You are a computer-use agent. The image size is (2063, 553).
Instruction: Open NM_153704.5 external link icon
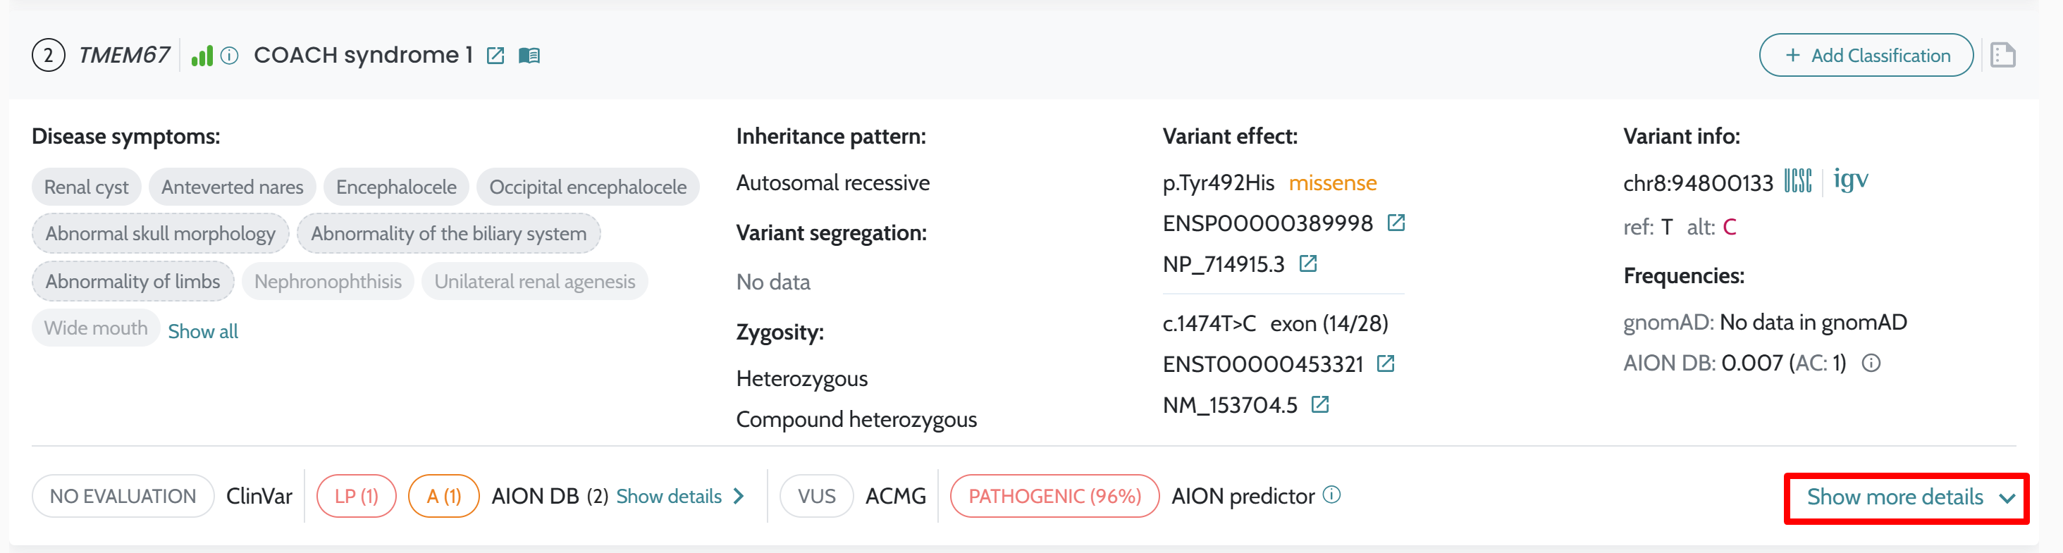click(1320, 405)
